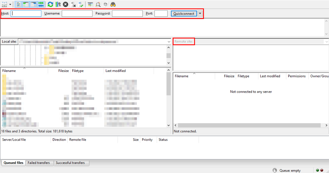Image resolution: width=329 pixels, height=173 pixels.
Task: Click into the Password field
Action: [127, 14]
